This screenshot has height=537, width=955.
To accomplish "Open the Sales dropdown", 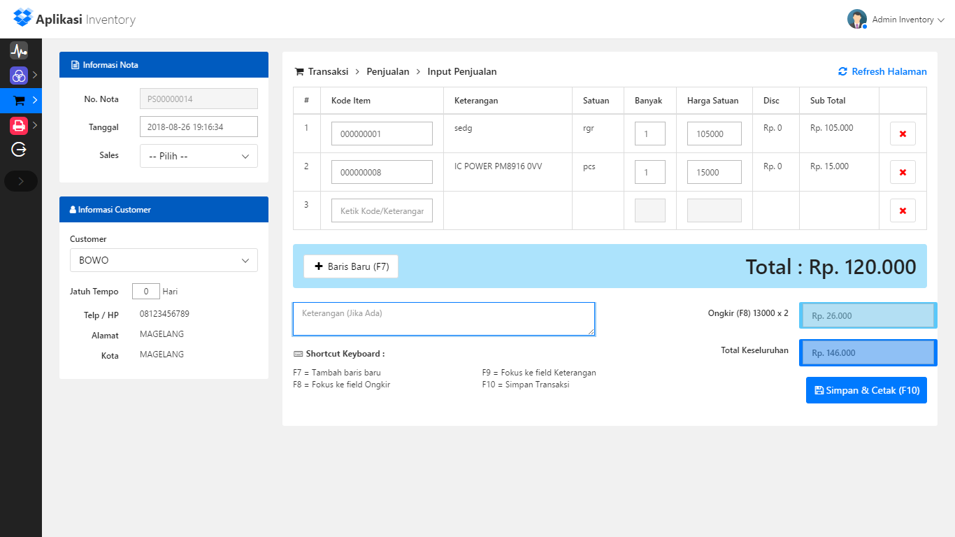I will 199,156.
